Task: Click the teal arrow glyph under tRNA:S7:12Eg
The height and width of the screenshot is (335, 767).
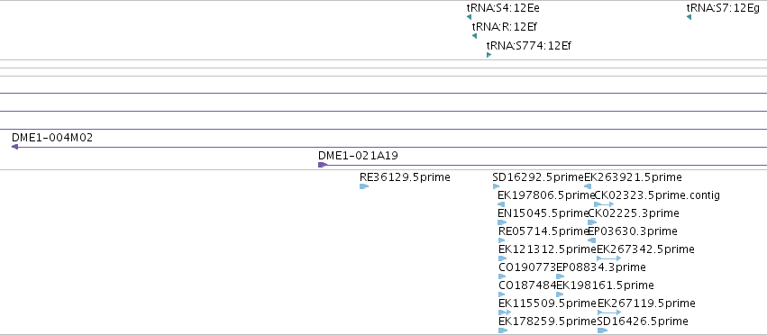Action: click(689, 17)
